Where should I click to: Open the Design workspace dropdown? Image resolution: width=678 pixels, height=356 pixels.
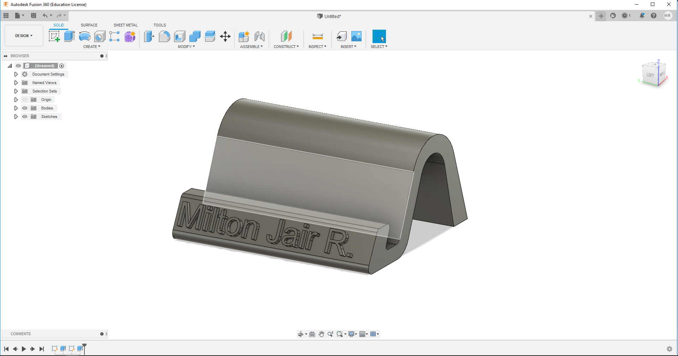point(24,36)
